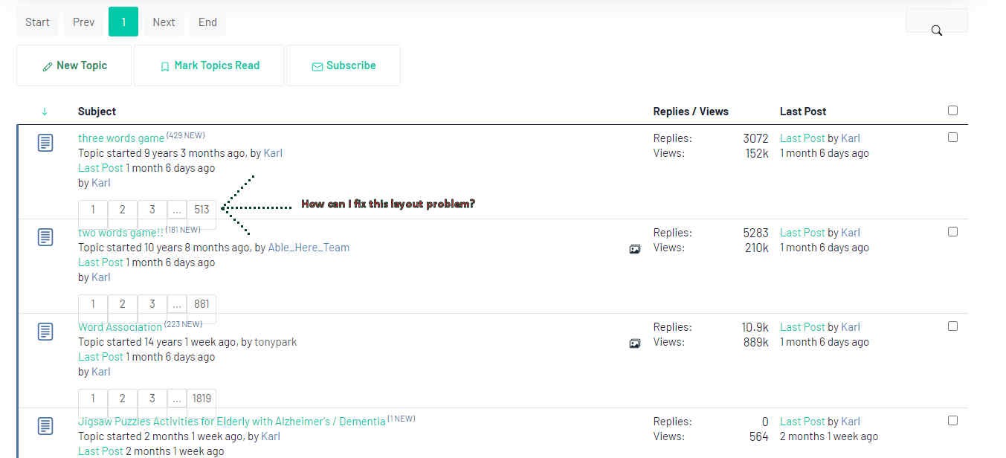The height and width of the screenshot is (458, 1006).
Task: Click the attachment image icon in Word Association row
Action: [x=634, y=343]
